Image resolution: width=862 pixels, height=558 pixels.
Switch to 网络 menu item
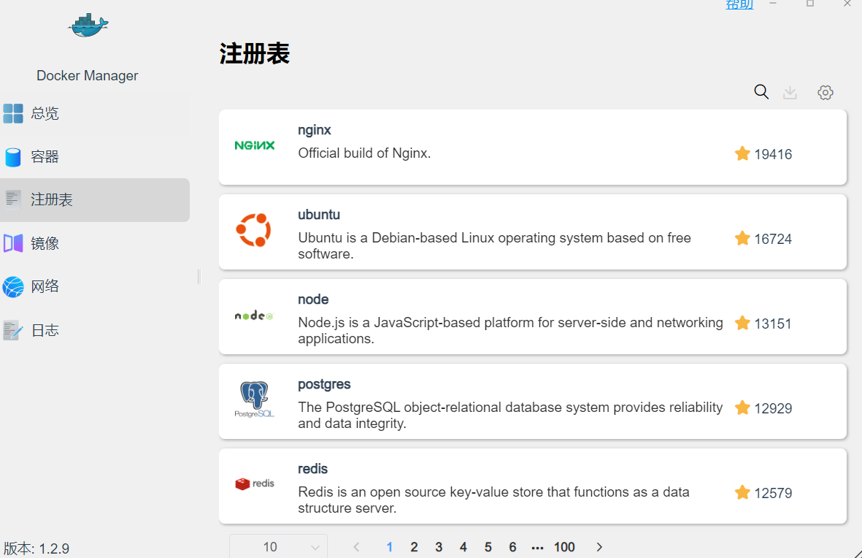coord(95,287)
